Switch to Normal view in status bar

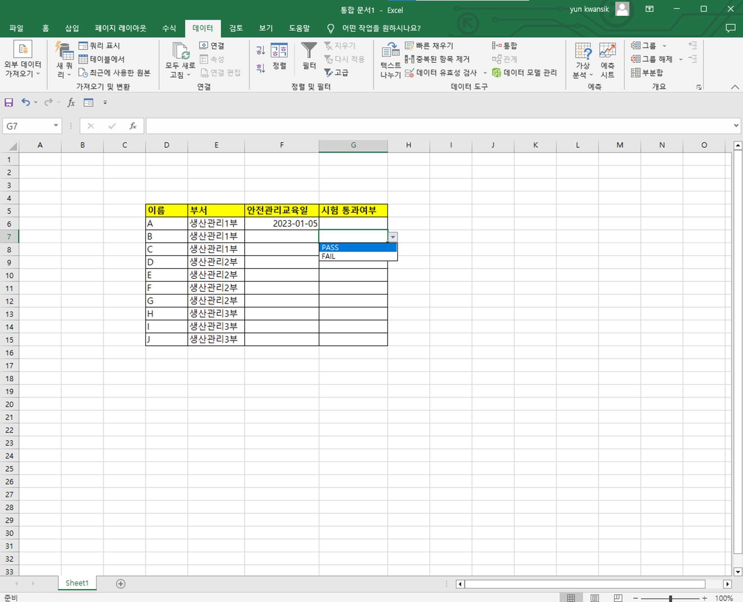pos(571,598)
